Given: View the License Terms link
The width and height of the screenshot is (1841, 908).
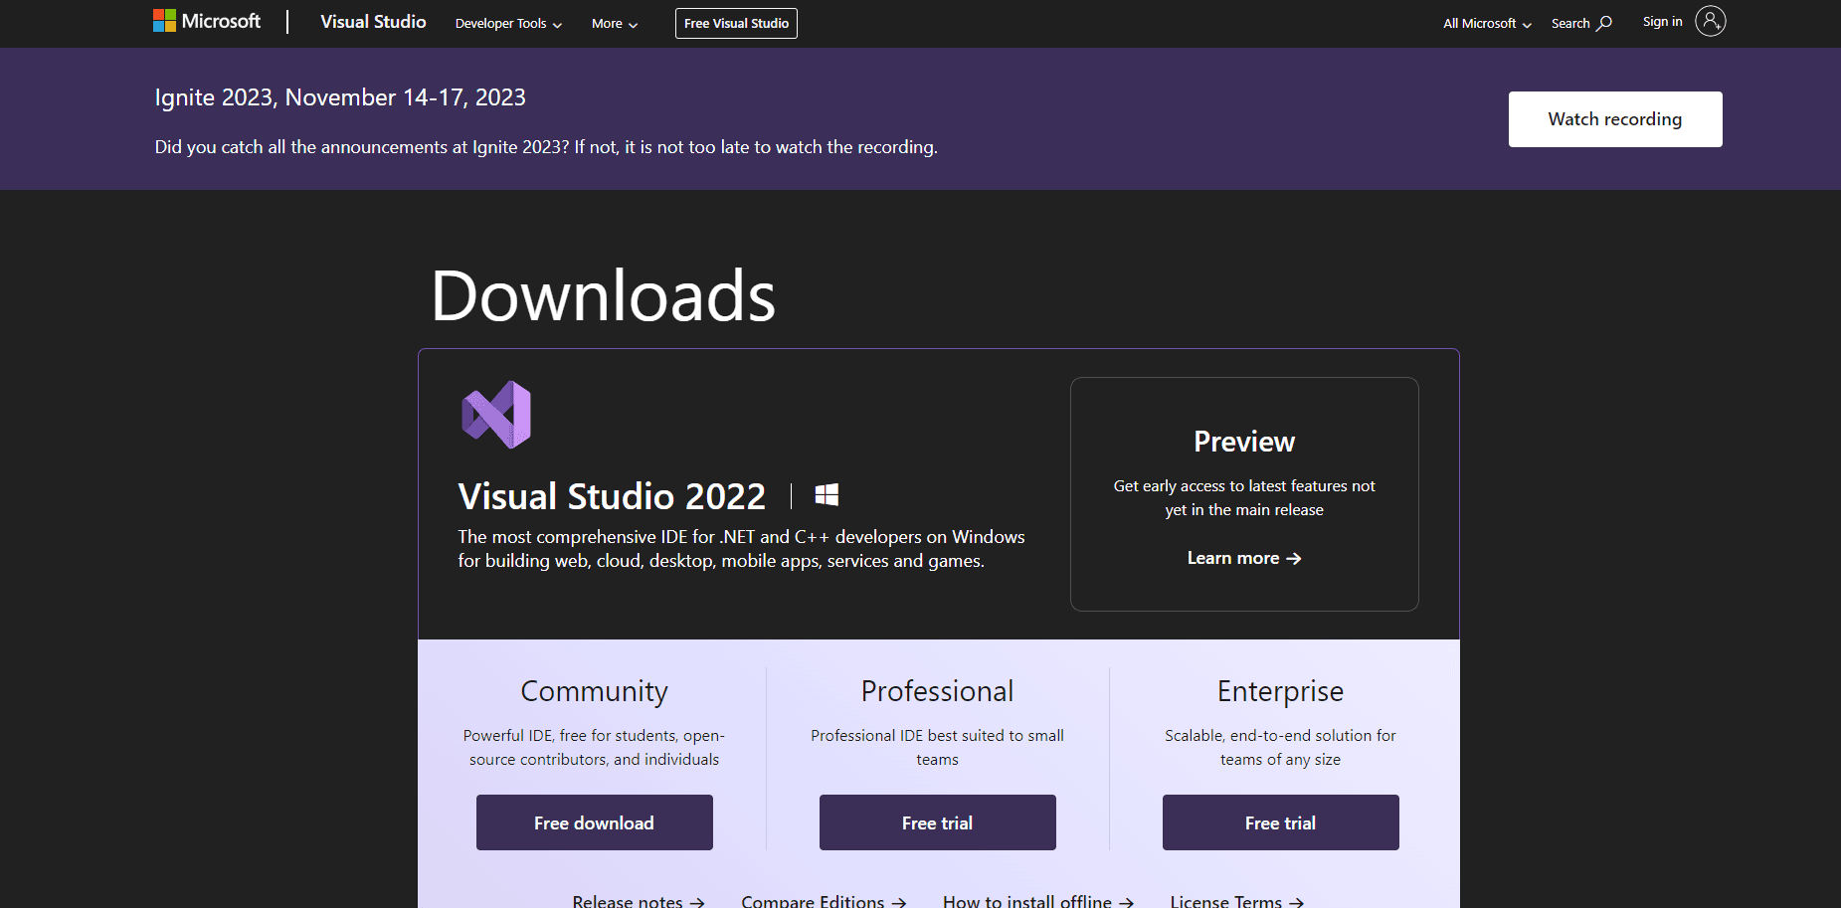Looking at the screenshot, I should tap(1236, 900).
